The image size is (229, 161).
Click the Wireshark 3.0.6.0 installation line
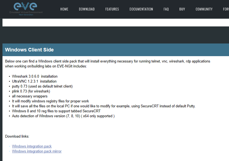35,76
